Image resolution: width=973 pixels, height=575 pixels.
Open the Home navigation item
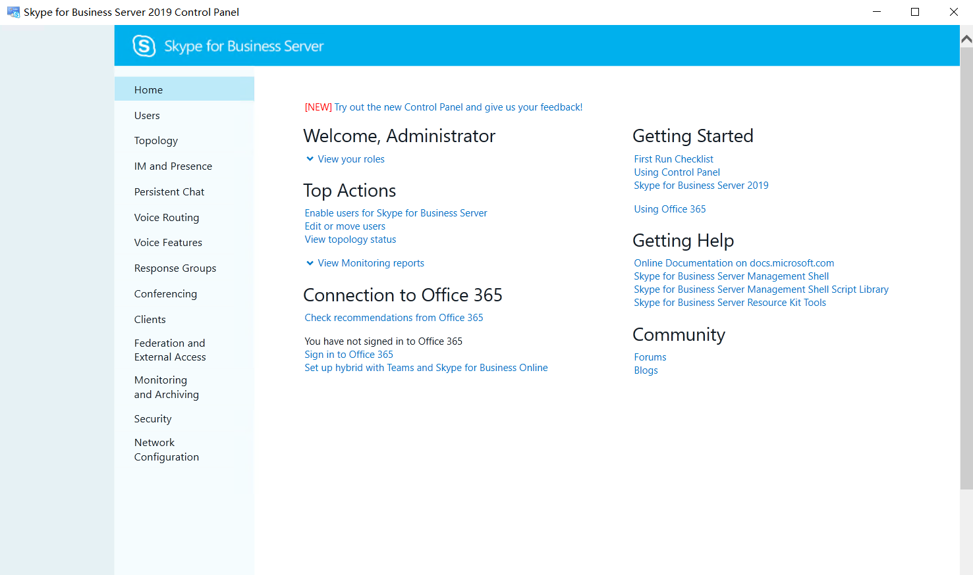[184, 89]
